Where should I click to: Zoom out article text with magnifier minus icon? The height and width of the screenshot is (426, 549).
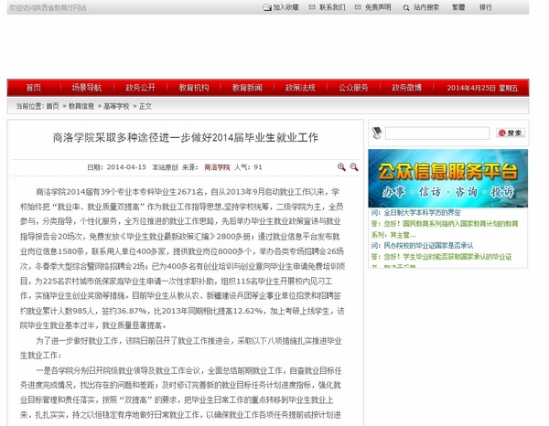pyautogui.click(x=353, y=167)
